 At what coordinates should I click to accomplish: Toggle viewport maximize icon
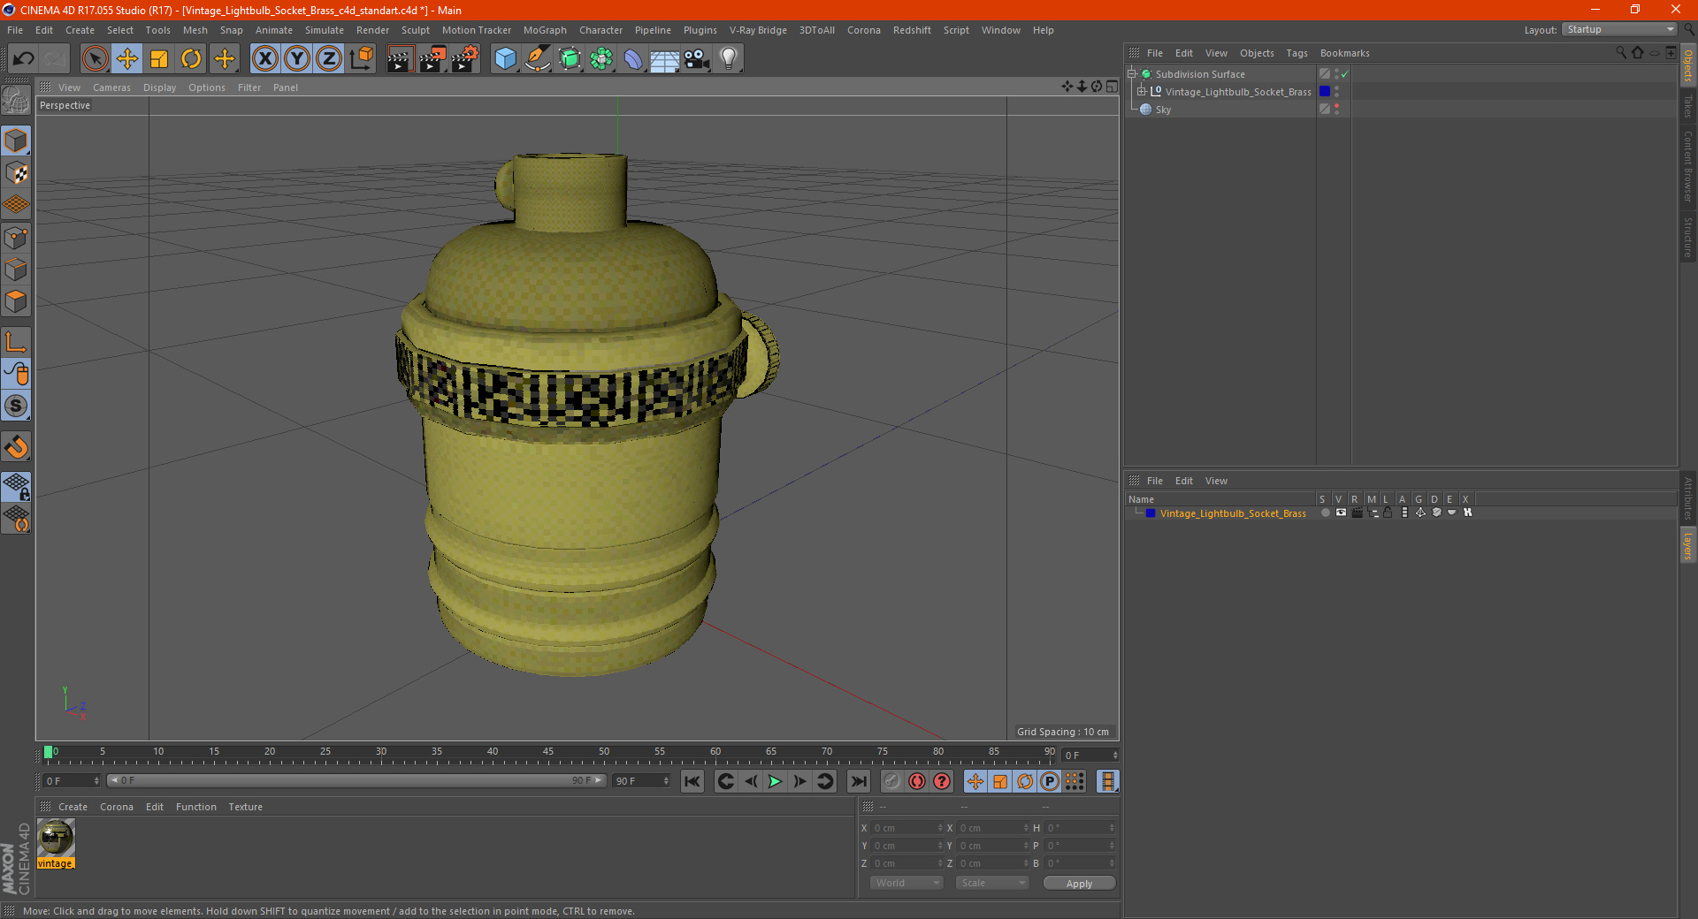point(1112,87)
